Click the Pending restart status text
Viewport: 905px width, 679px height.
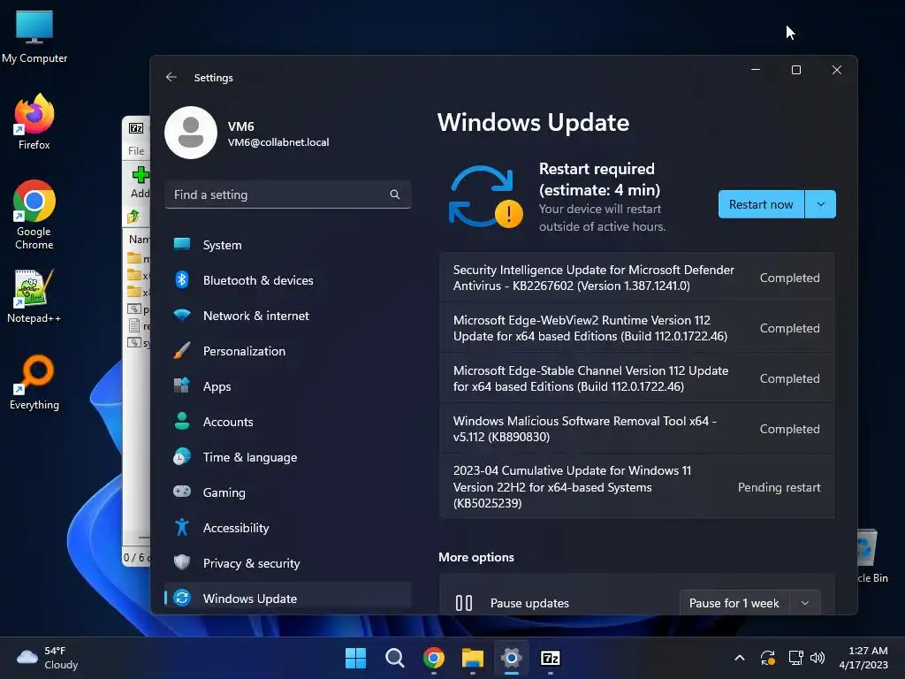pos(780,487)
